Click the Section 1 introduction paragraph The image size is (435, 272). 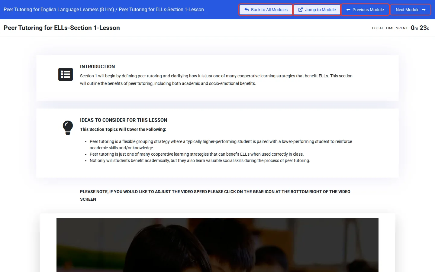[x=216, y=79]
